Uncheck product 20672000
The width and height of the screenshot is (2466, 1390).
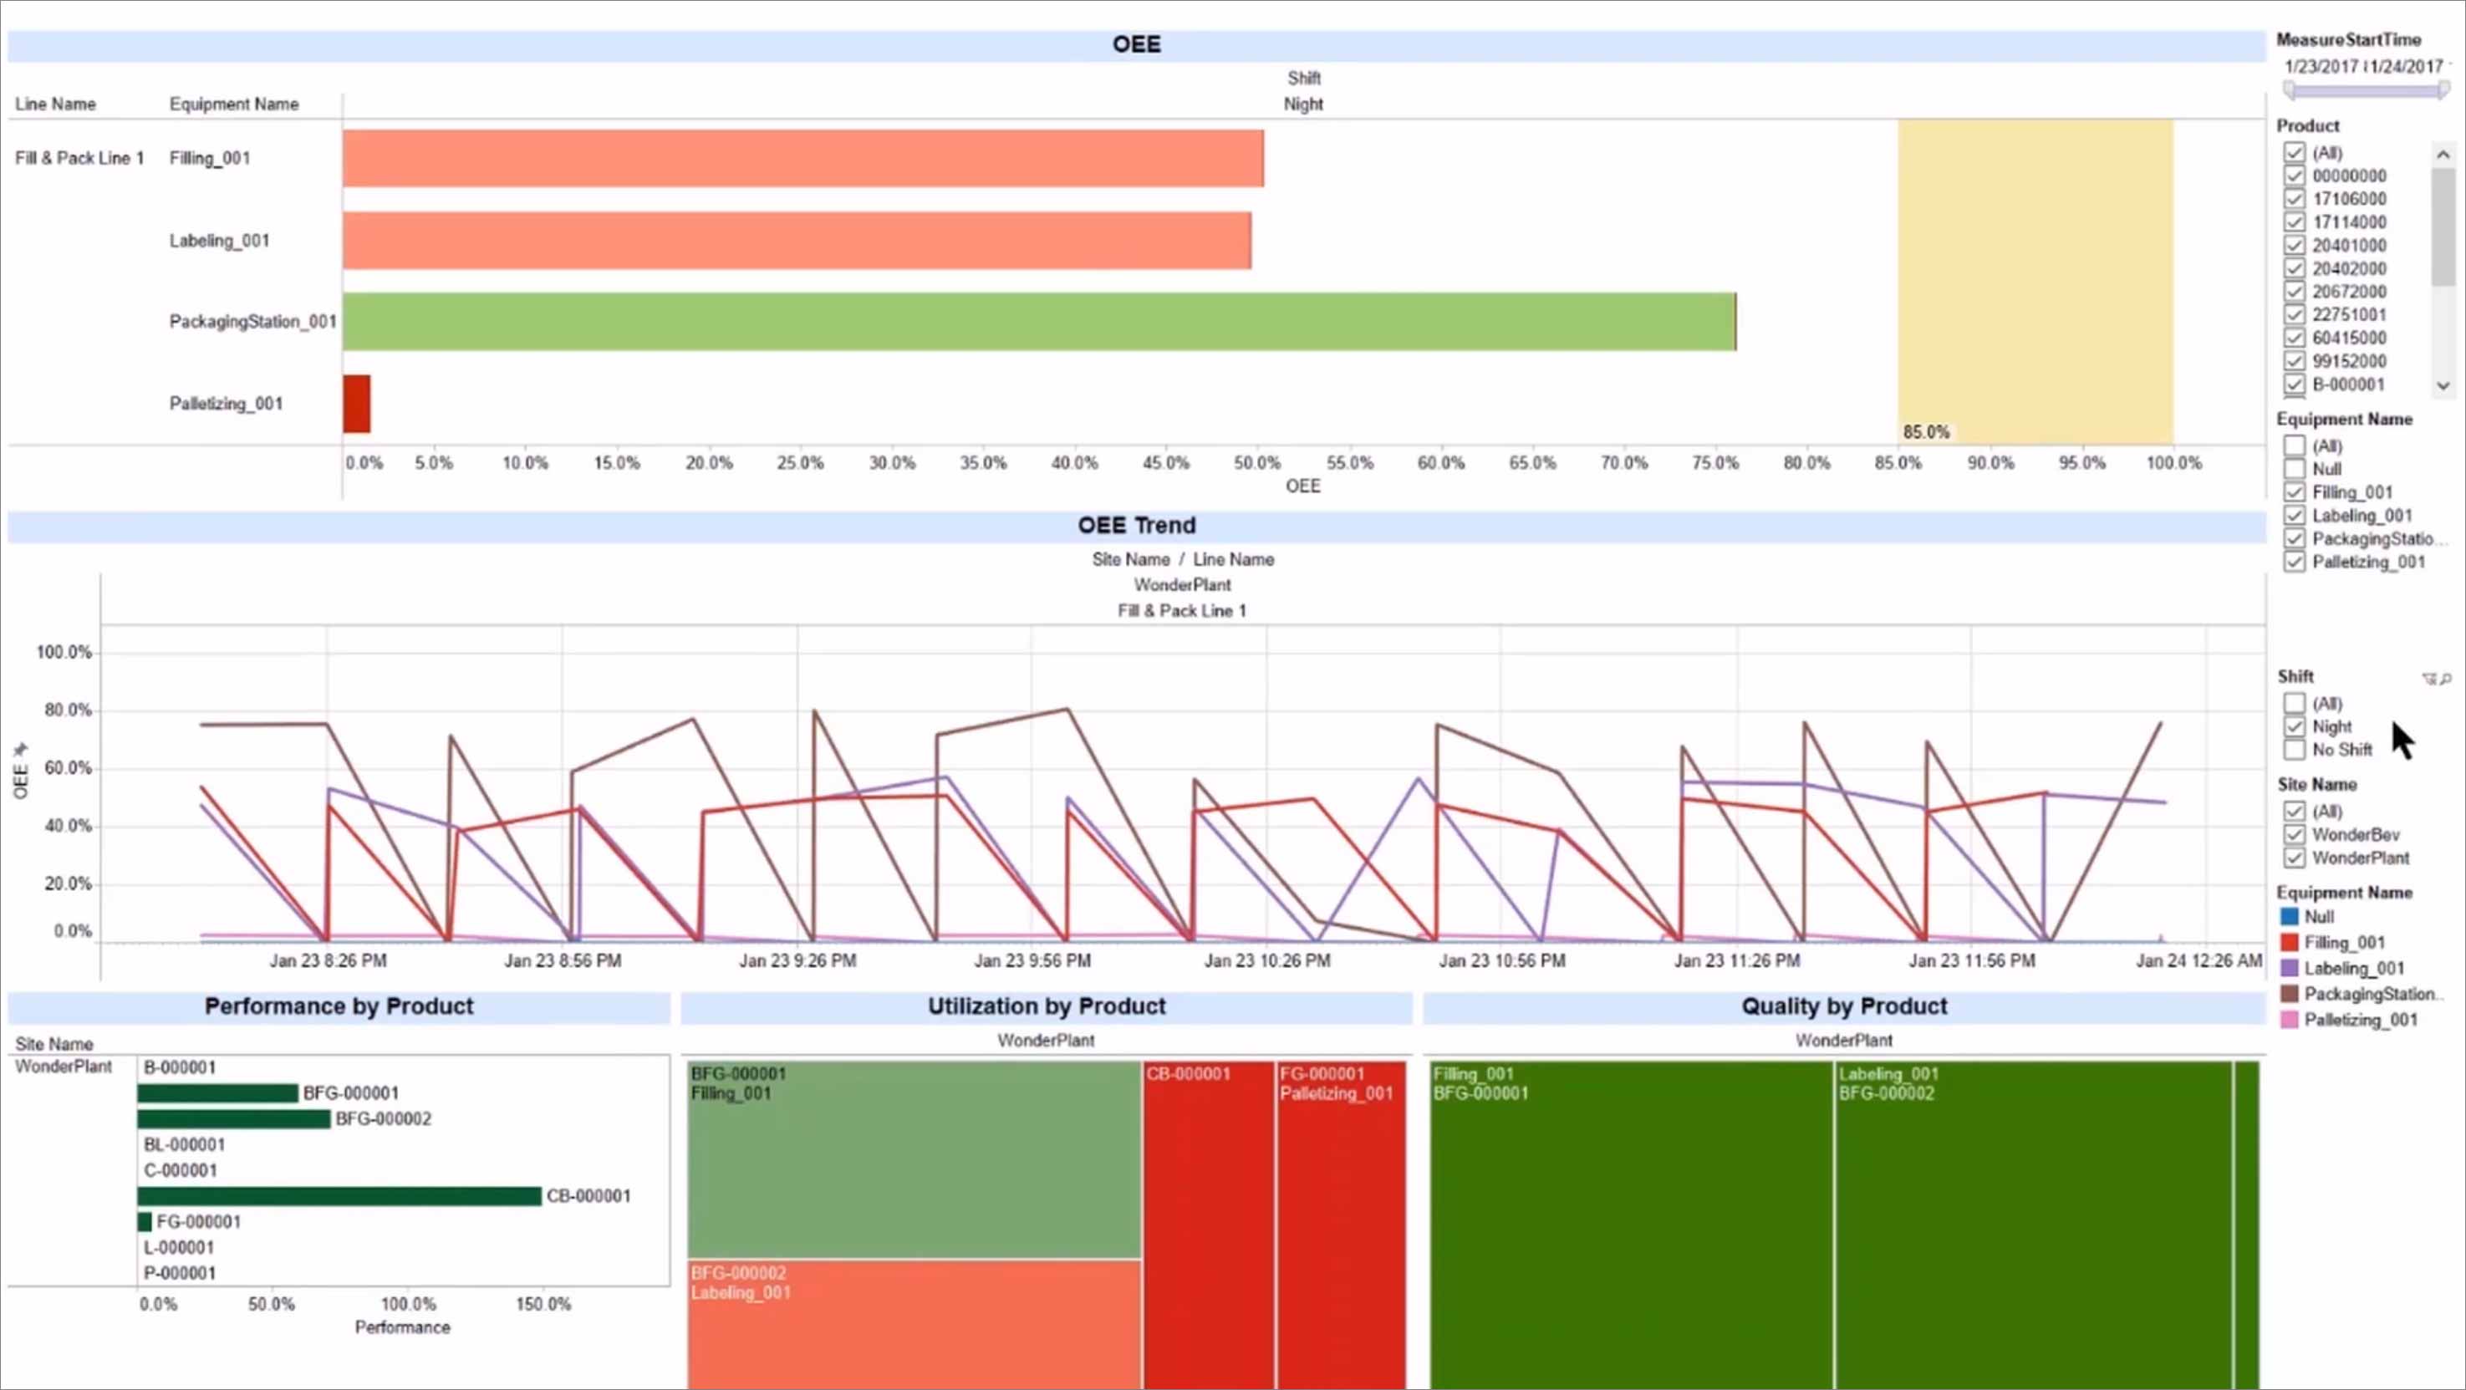coord(2294,291)
